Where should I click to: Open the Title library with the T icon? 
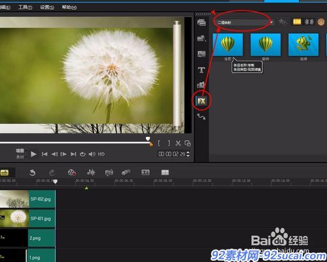(x=201, y=70)
